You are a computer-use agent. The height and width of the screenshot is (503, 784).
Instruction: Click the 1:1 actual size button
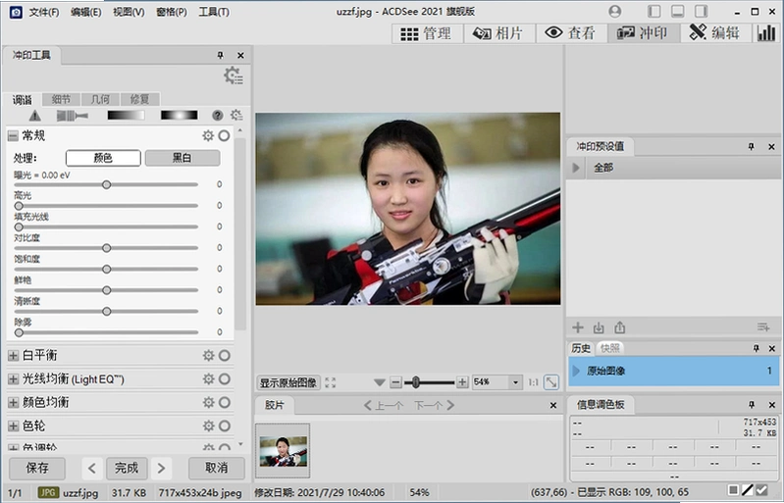(x=534, y=382)
